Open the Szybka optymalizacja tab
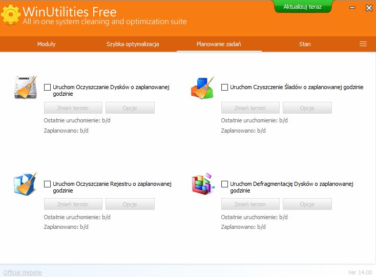The height and width of the screenshot is (277, 376). tap(133, 44)
